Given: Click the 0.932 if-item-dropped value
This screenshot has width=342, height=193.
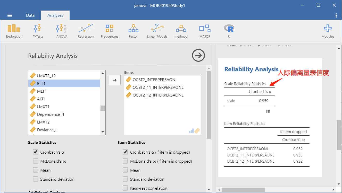Looking at the screenshot, I should coord(298,161).
